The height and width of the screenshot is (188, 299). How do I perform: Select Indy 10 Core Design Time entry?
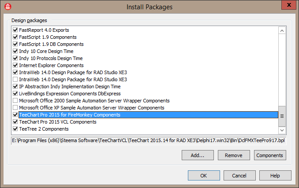(x=46, y=51)
